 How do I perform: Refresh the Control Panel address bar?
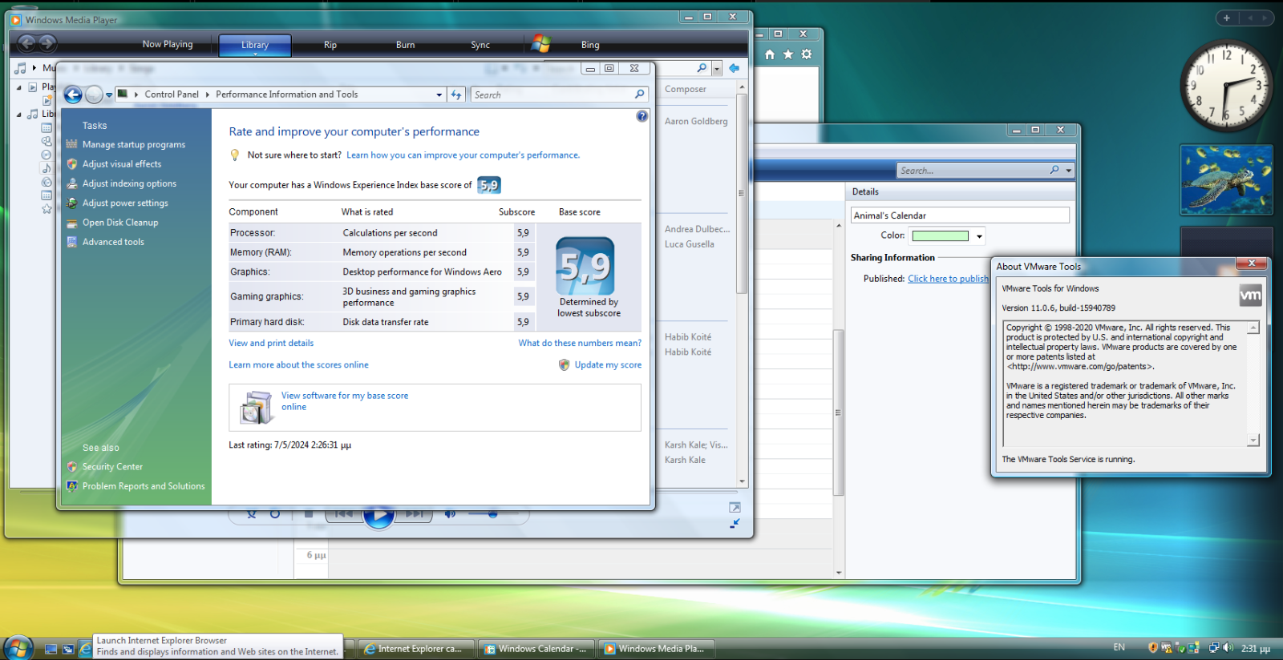pyautogui.click(x=456, y=95)
